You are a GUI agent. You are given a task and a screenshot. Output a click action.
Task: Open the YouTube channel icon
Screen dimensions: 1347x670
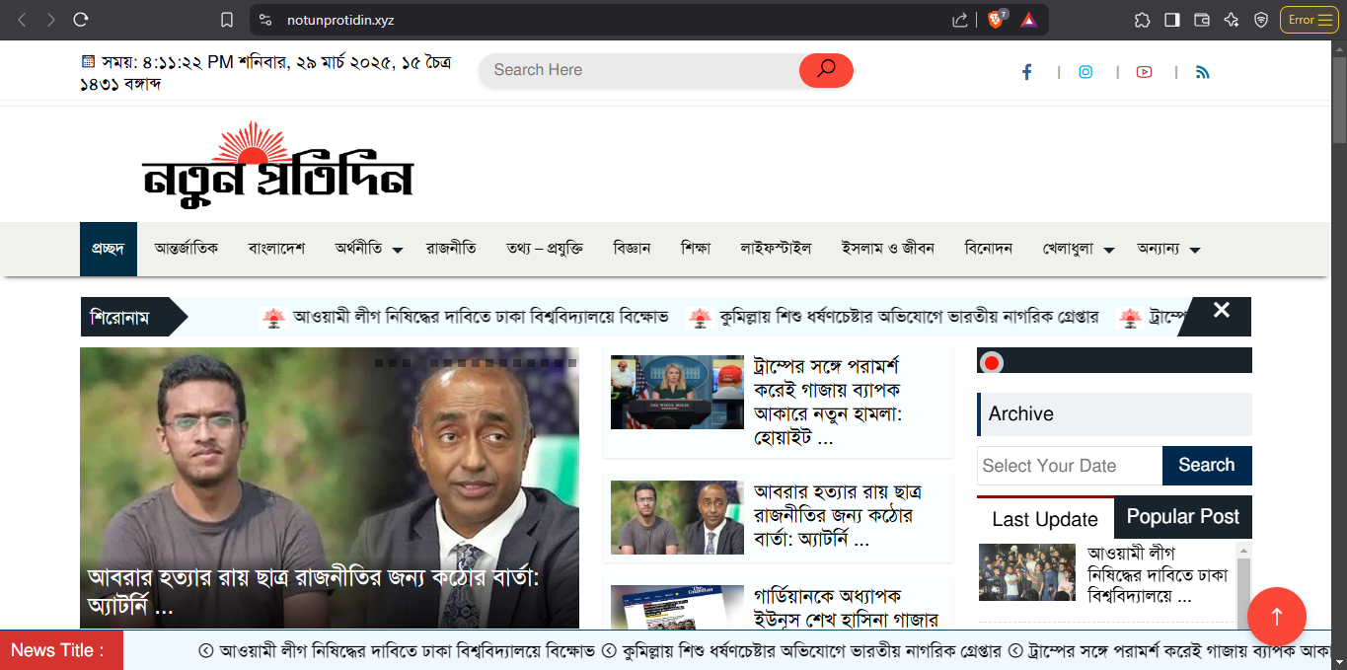pyautogui.click(x=1144, y=72)
